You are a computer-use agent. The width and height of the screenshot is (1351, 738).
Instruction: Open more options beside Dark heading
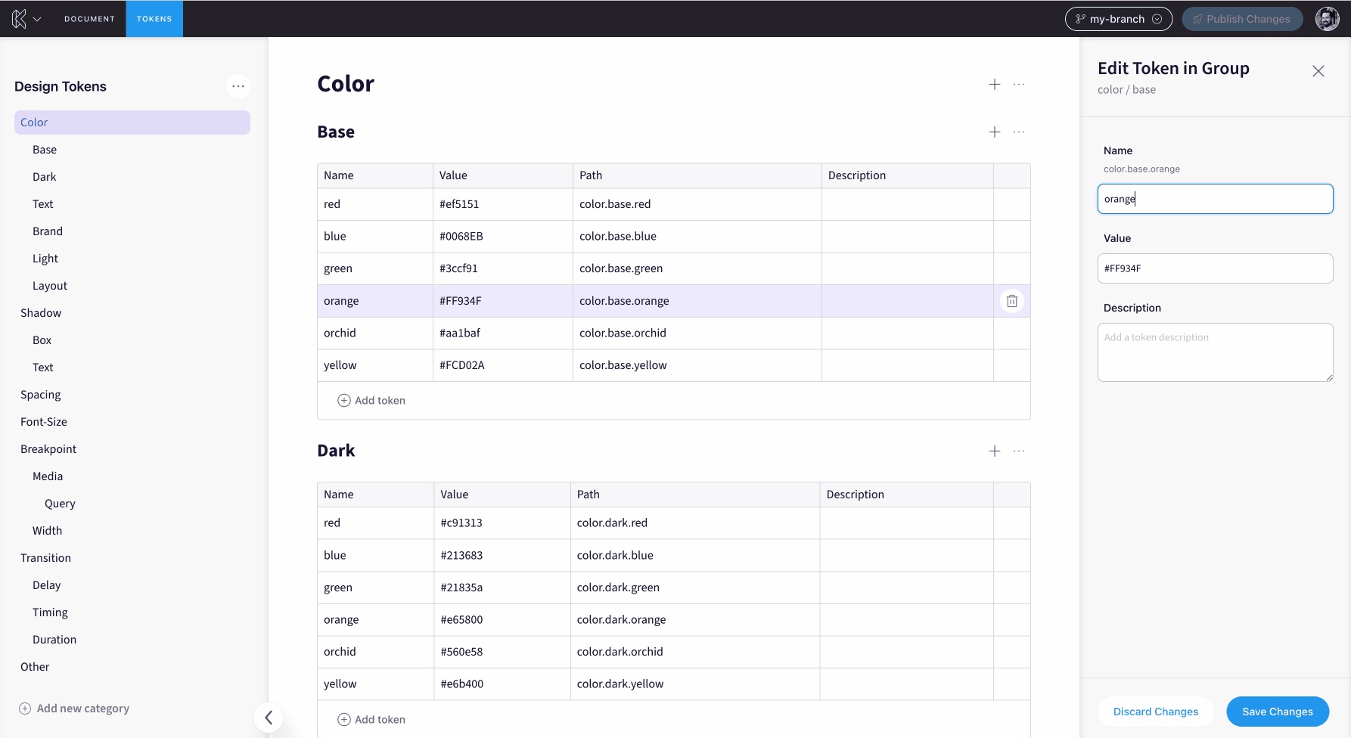coord(1019,451)
